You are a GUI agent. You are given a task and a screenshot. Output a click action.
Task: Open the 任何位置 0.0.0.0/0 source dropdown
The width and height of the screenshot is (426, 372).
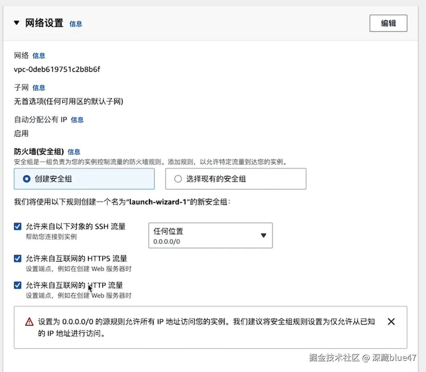tap(210, 236)
